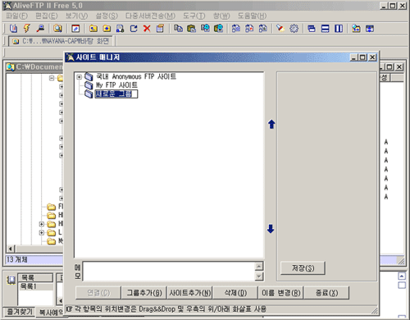Open the 도구(T) menu
This screenshot has width=410, height=320.
(x=194, y=16)
